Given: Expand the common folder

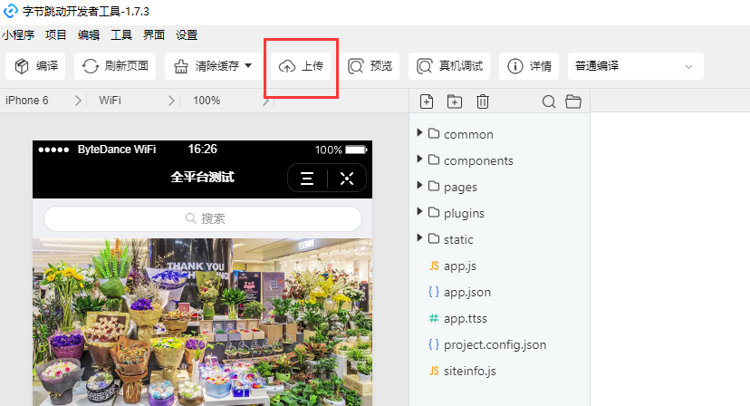Looking at the screenshot, I should click(419, 132).
